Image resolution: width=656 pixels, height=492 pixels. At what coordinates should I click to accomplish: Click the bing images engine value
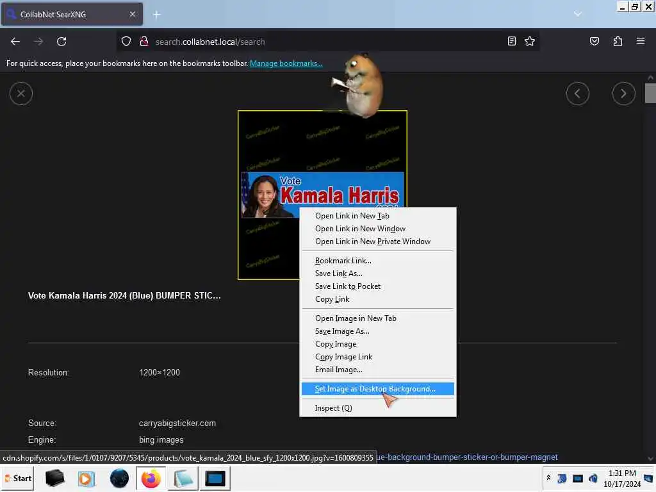click(161, 440)
